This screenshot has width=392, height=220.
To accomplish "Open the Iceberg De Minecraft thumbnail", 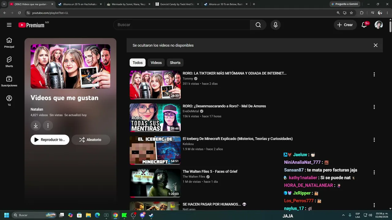I will pos(155,150).
